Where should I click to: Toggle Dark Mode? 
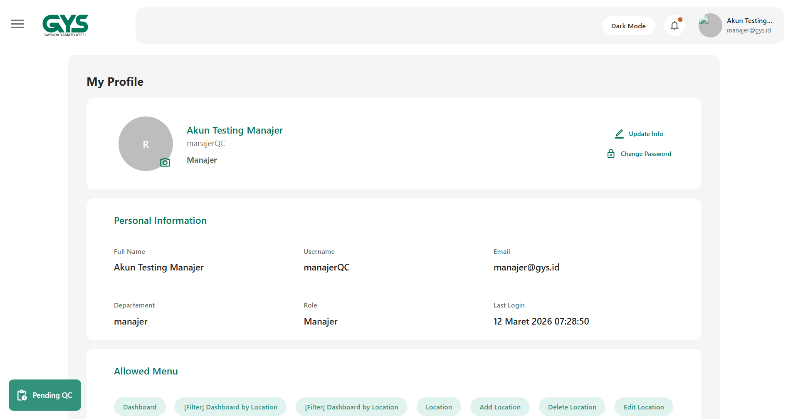point(628,26)
